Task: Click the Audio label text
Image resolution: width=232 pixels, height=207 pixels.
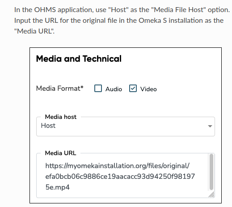Action: 114,89
